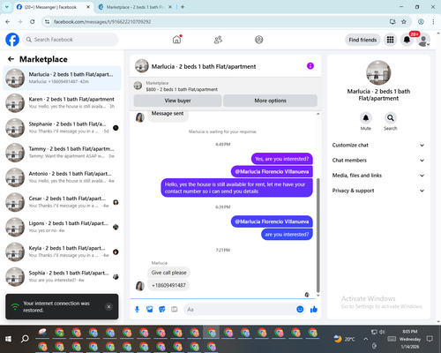Expand Chat members section
This screenshot has width=441, height=353.
coord(378,161)
